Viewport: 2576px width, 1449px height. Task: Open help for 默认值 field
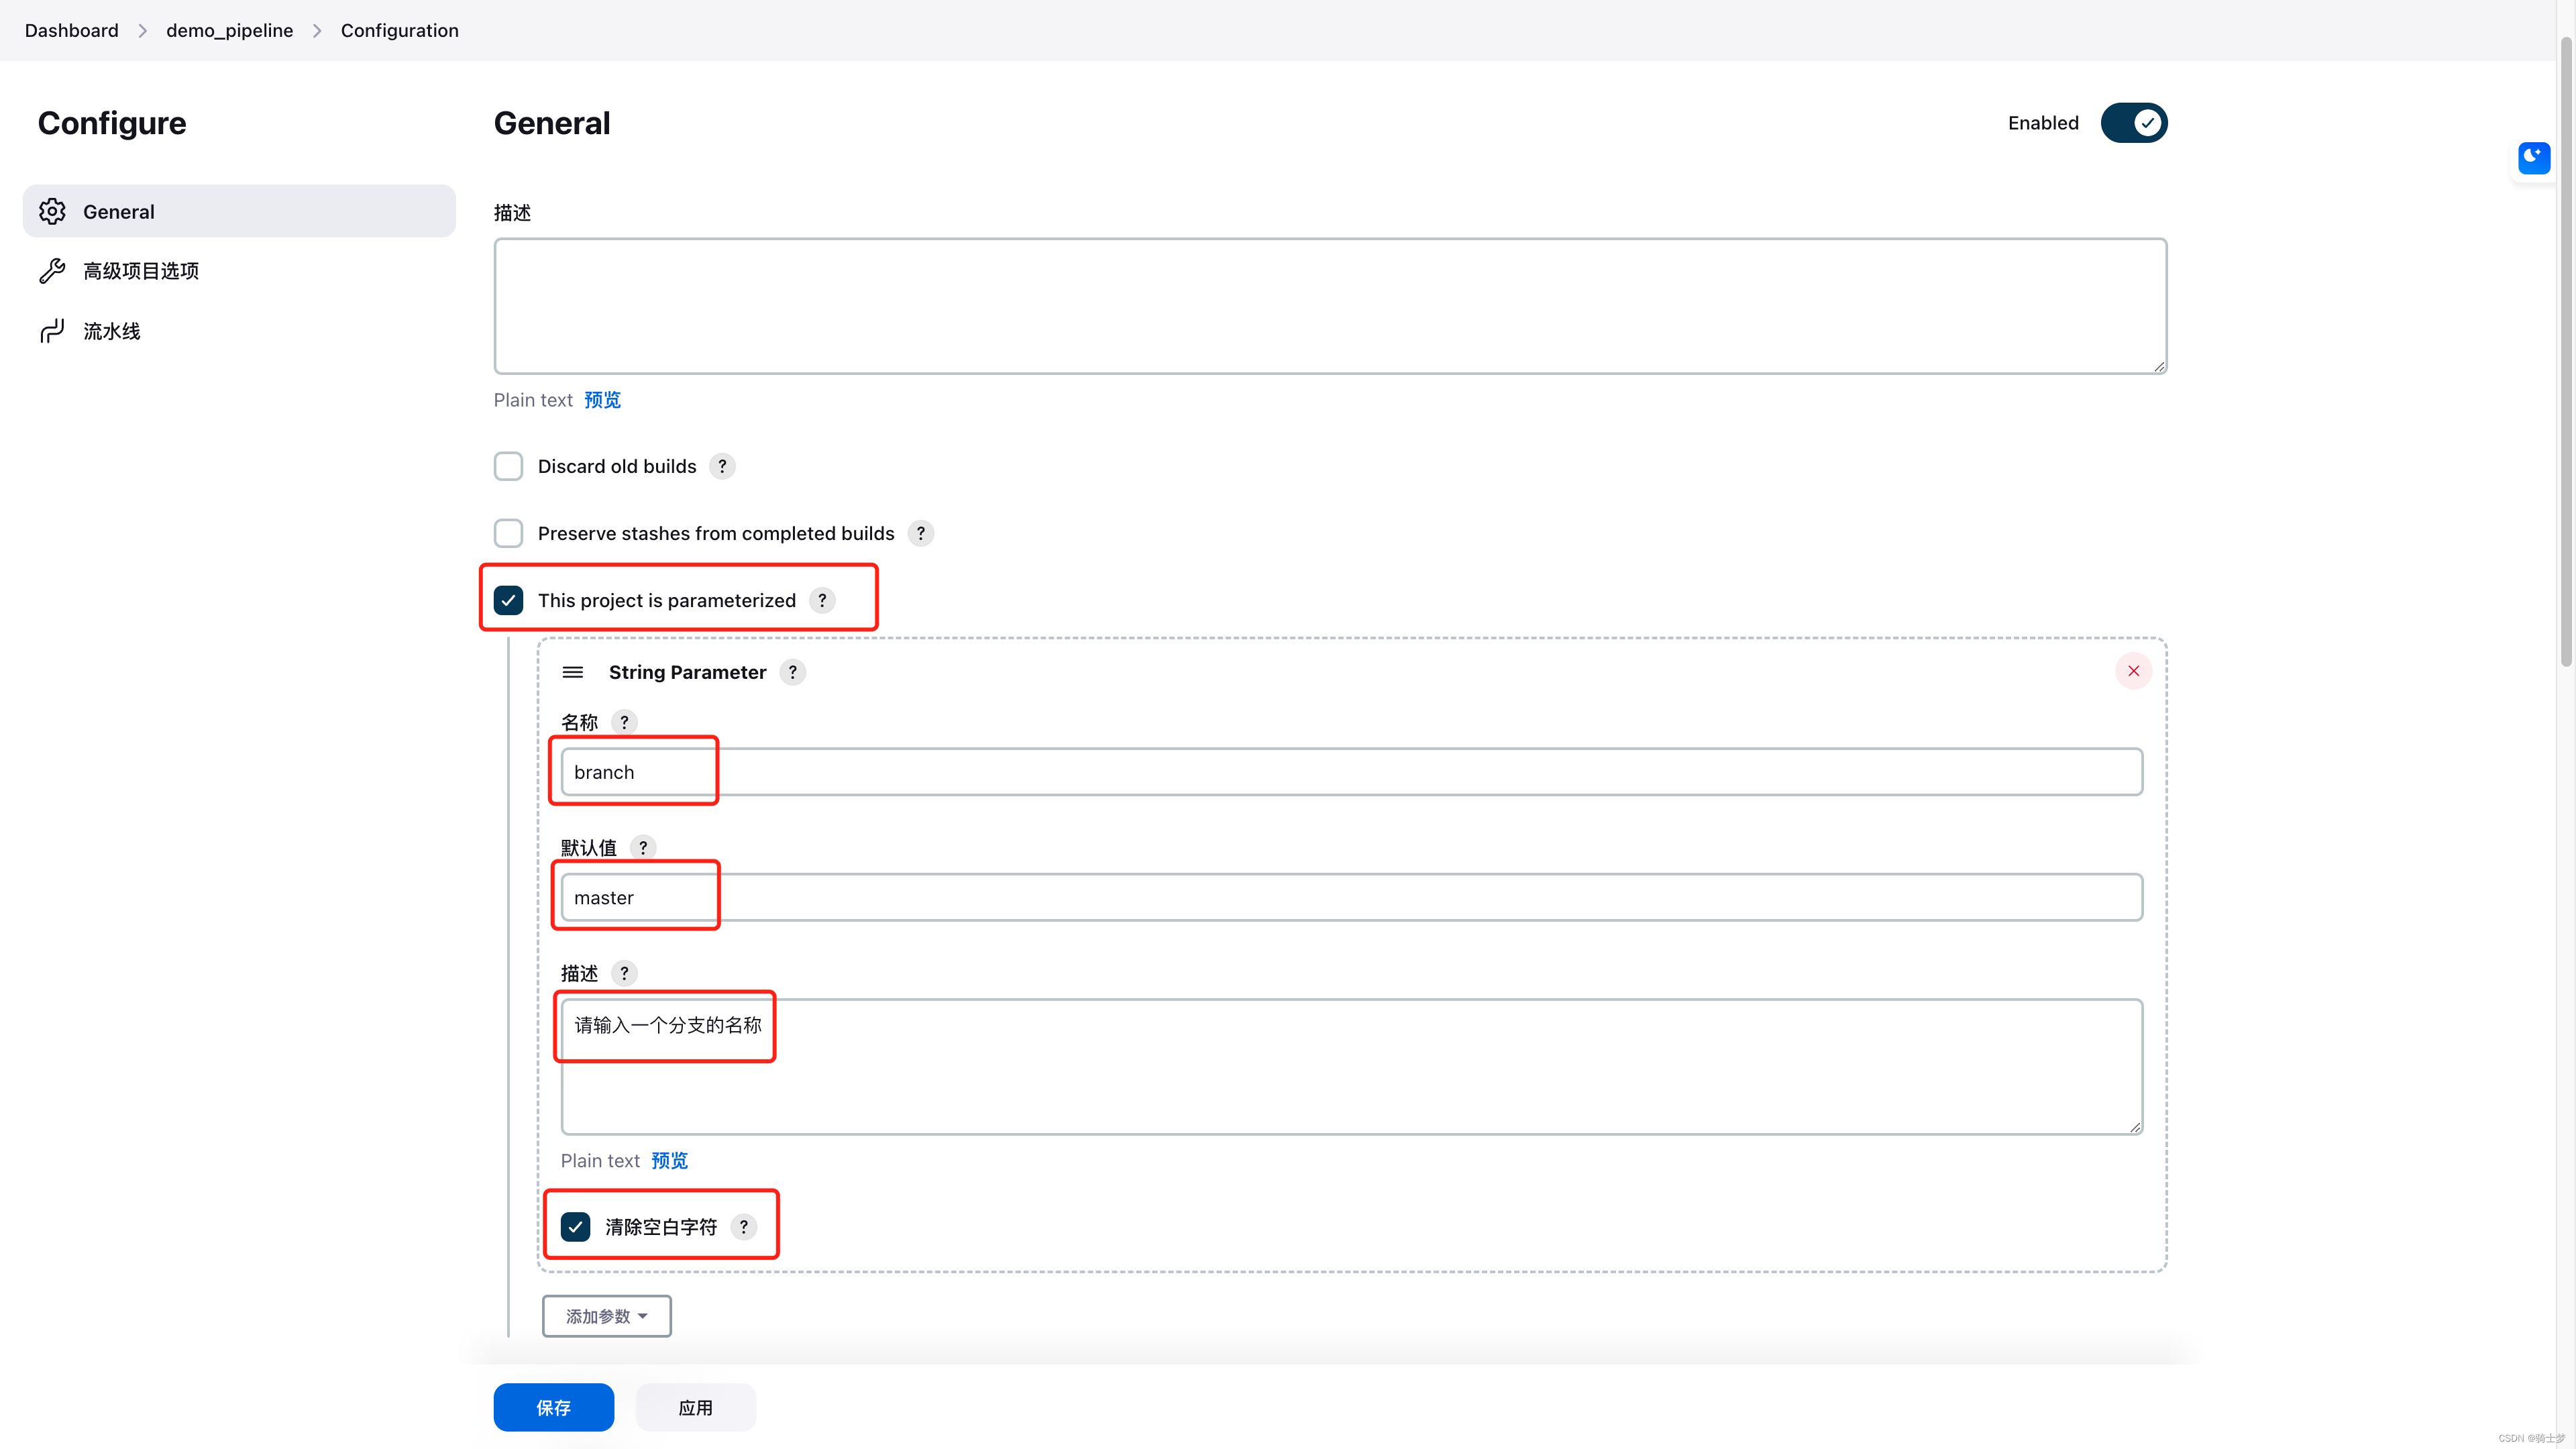pos(643,848)
